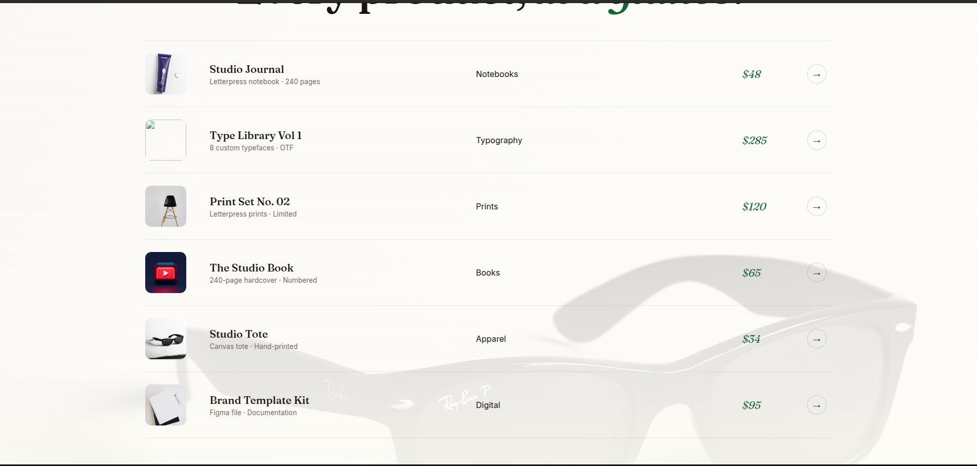Click 'Letterpress prints · Limited' description
Viewport: 977px width, 466px height.
point(253,214)
